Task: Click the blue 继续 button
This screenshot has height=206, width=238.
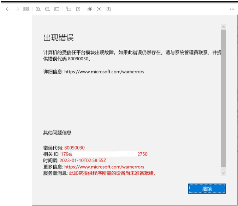Action: [207, 189]
